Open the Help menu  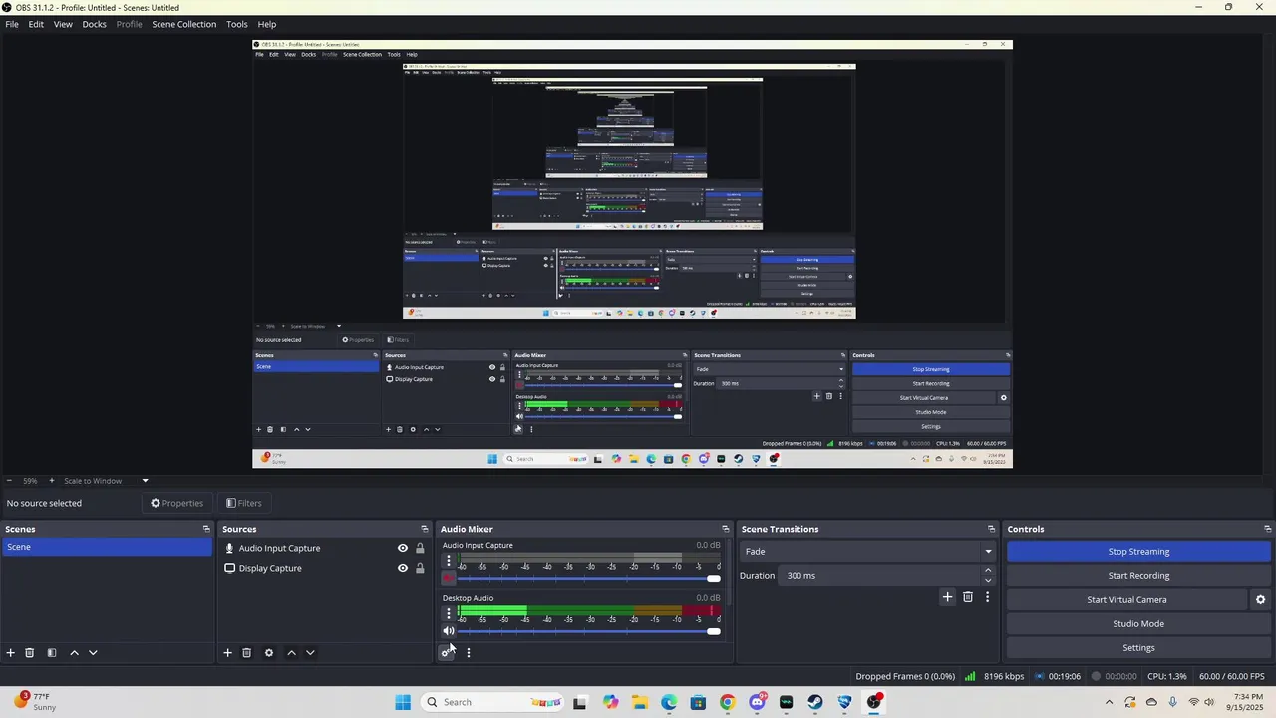pyautogui.click(x=267, y=24)
